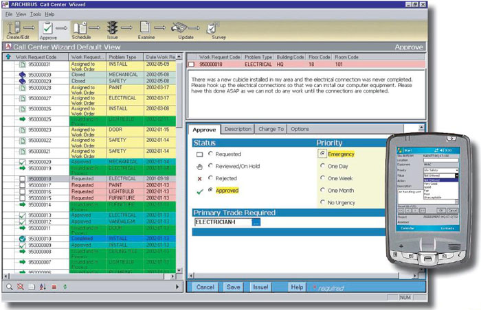Viewport: 481px width, 310px height.
Task: Select the Emergency priority radio button
Action: point(323,154)
